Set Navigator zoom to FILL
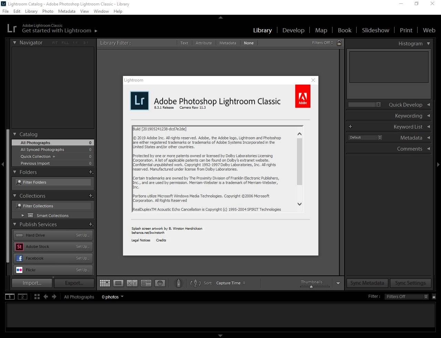 (x=65, y=43)
